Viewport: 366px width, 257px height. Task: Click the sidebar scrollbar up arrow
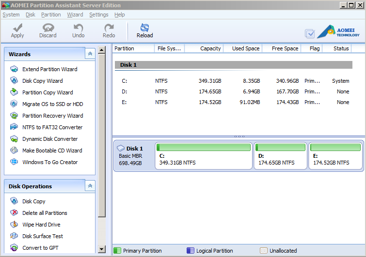[101, 50]
